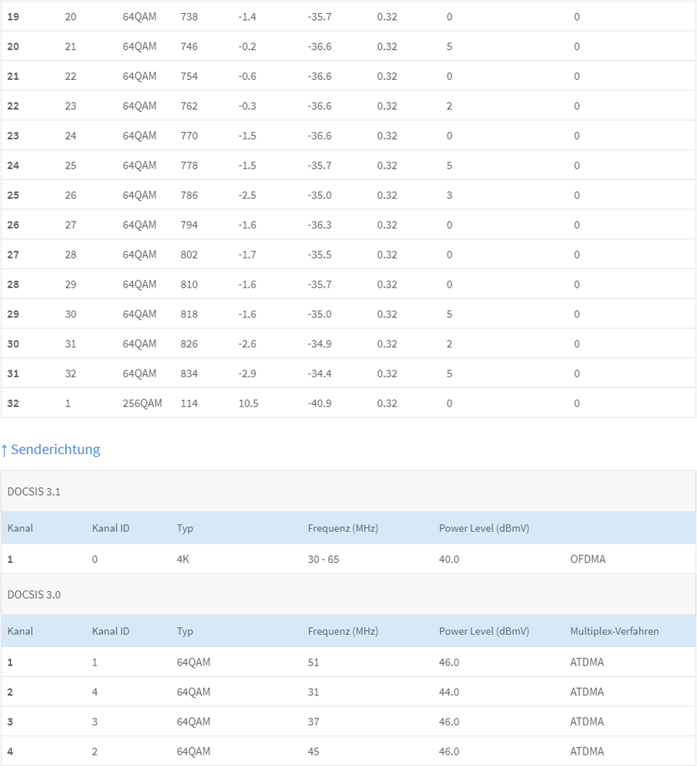
Task: Click channel number 32 in downstream table
Action: (13, 403)
